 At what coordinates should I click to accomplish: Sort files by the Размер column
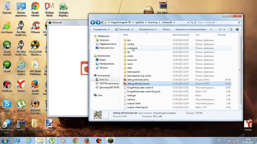coord(222,35)
